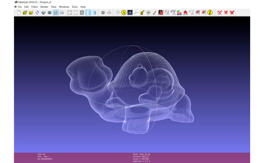Open the Help menu
The image size is (263, 163).
[83, 7]
